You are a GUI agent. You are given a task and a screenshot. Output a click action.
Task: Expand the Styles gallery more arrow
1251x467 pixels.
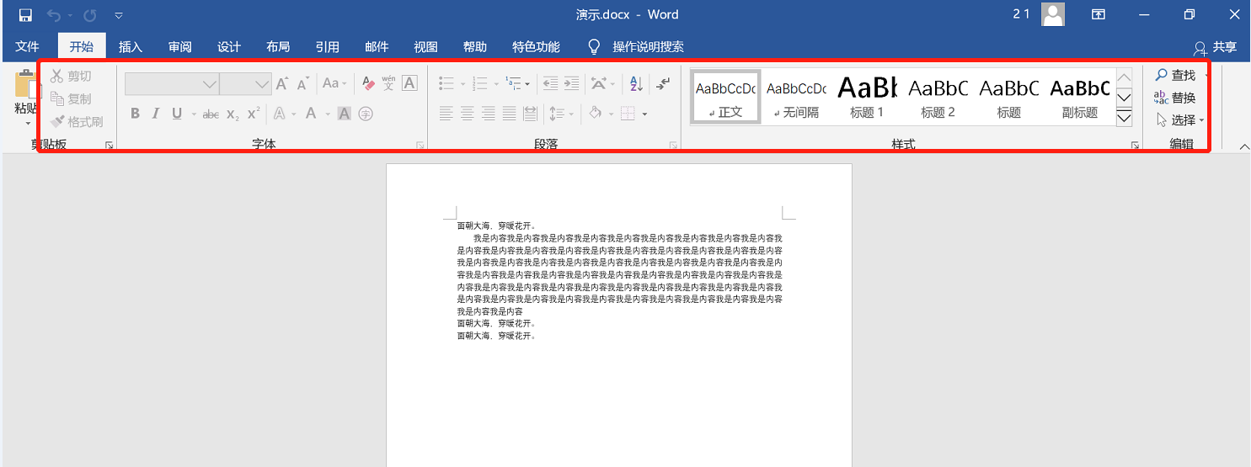pyautogui.click(x=1124, y=118)
